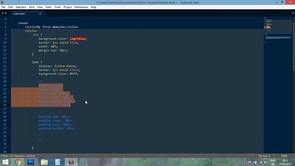Close the index.html tab via its unsaved dot
This screenshot has width=295, height=166.
(x=40, y=14)
